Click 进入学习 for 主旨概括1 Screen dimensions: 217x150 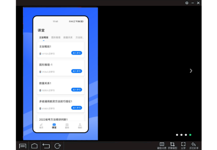pos(77,53)
